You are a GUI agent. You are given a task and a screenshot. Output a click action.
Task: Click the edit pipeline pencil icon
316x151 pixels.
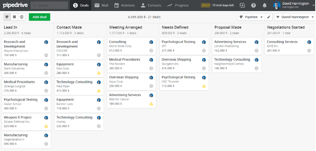click(x=268, y=17)
